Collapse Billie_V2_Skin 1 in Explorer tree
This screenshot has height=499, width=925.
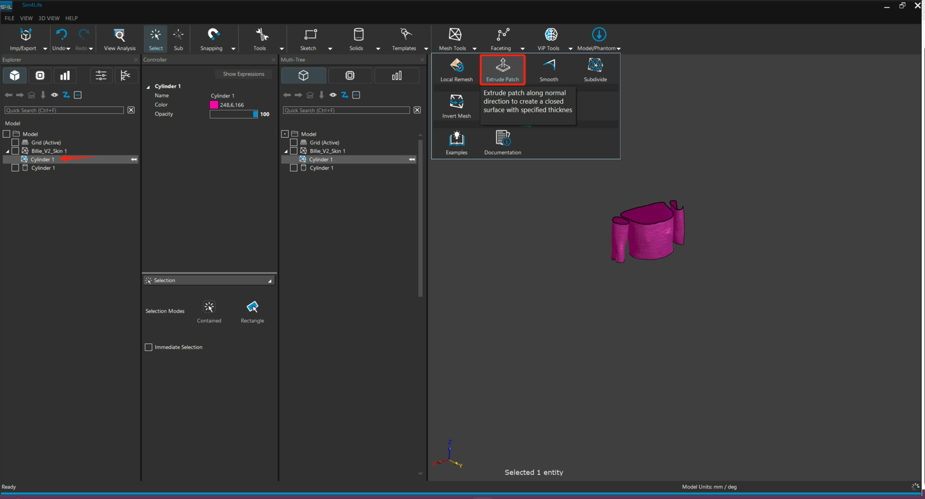pos(8,151)
